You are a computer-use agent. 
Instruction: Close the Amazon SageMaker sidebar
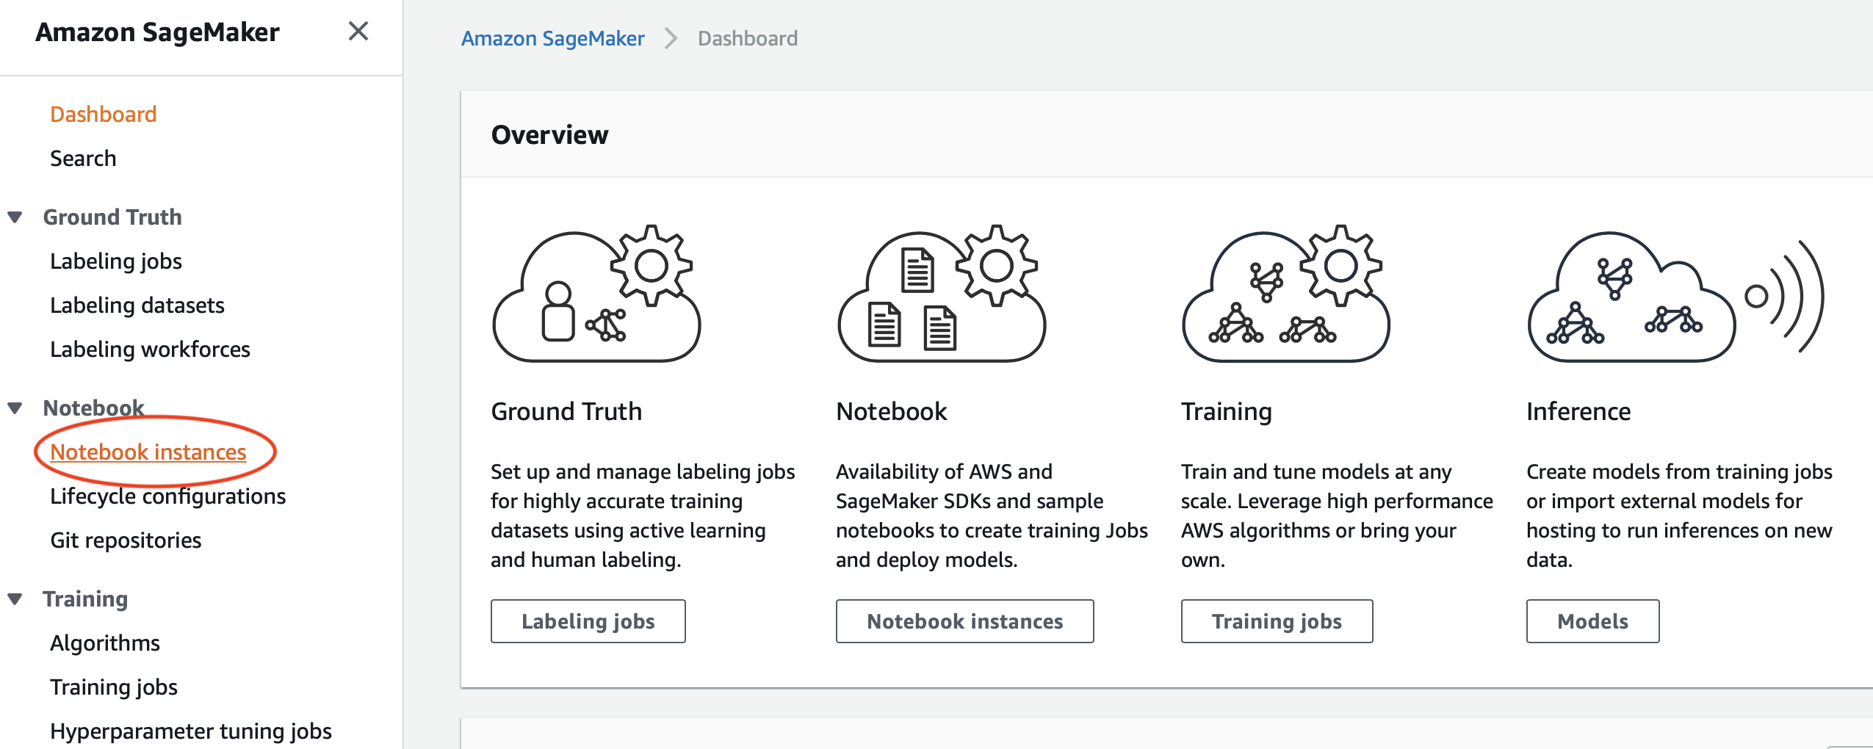[358, 32]
